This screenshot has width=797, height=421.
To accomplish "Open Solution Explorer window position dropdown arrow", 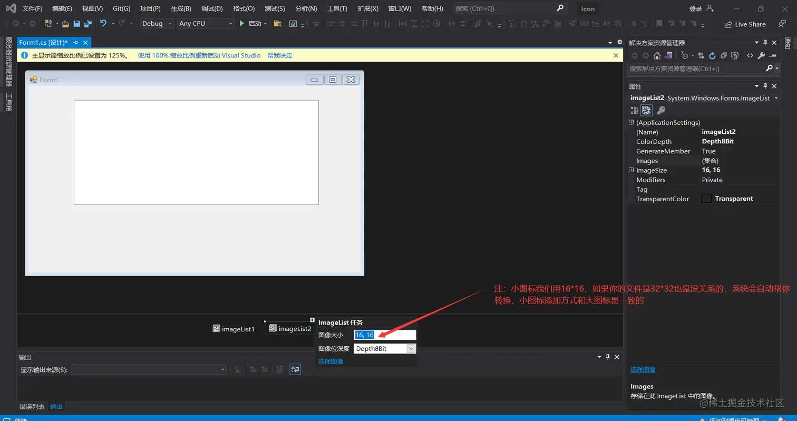I will pos(757,43).
